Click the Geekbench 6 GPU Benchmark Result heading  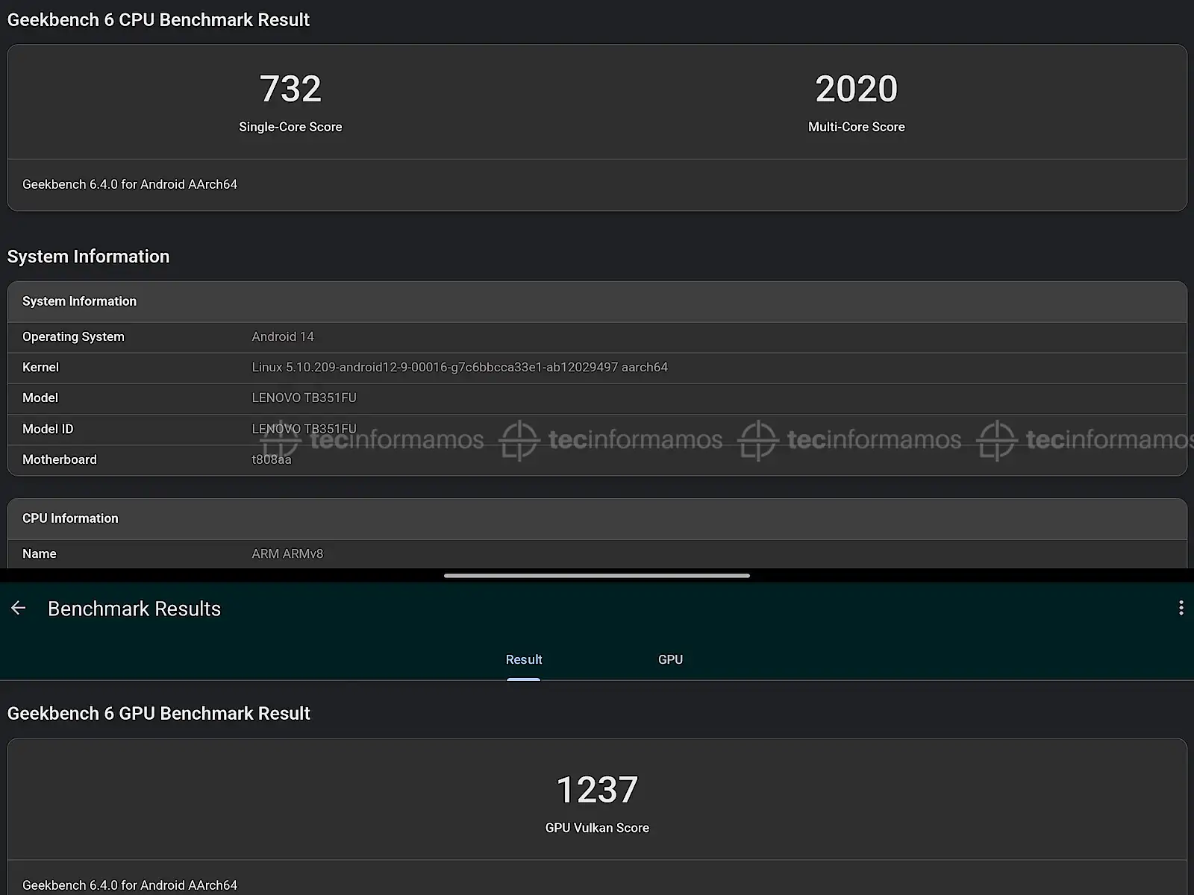[158, 714]
